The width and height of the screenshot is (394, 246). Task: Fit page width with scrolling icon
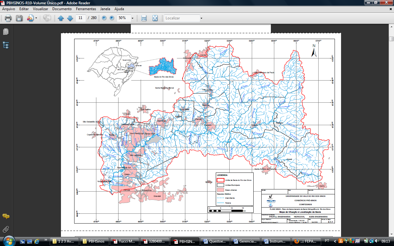tap(144, 18)
